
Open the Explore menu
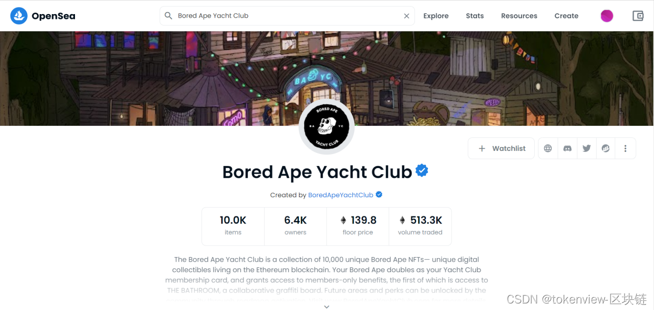point(436,16)
